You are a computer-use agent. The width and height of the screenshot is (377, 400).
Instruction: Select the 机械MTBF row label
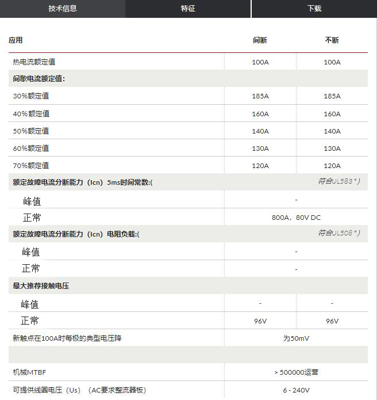point(29,373)
